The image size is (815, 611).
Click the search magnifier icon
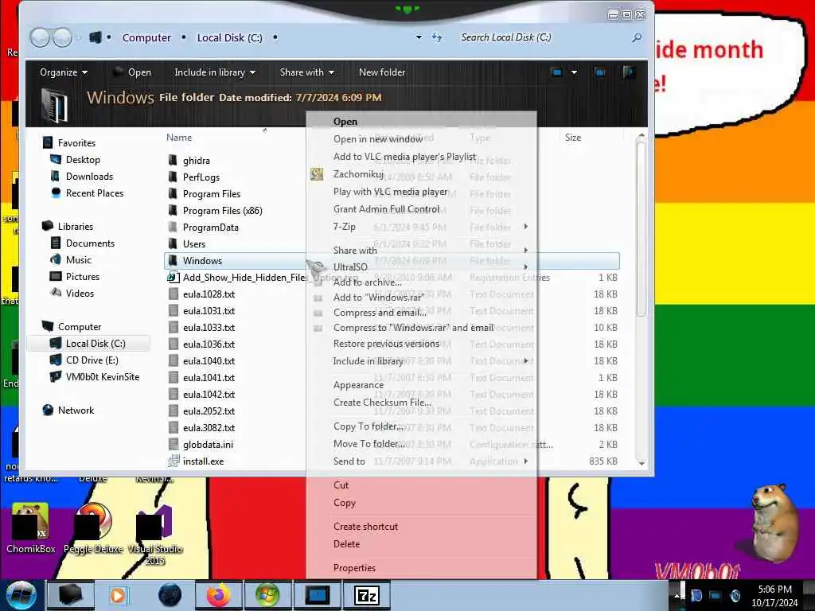(x=637, y=37)
